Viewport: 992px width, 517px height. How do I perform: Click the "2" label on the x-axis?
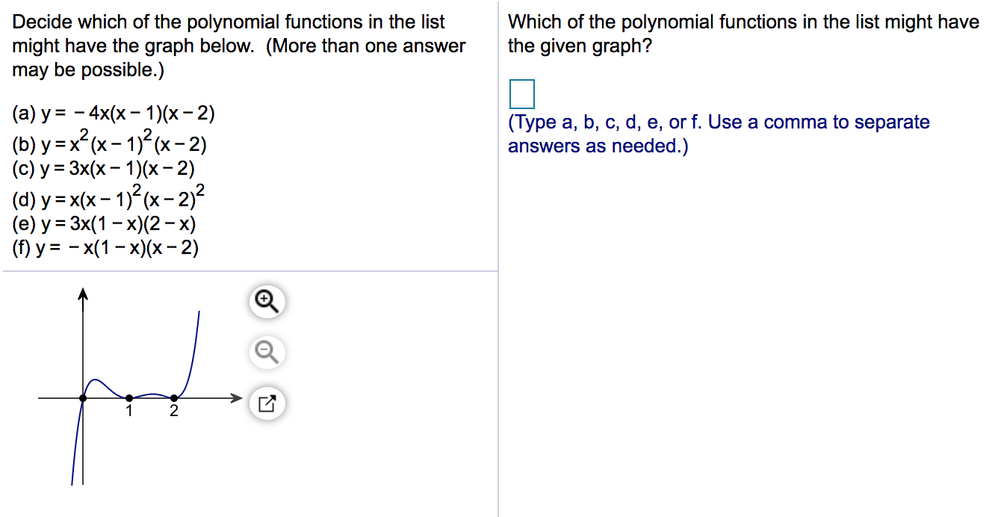173,410
